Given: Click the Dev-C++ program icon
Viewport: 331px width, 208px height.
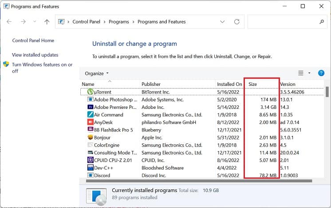Looking at the screenshot, I should tap(91, 168).
